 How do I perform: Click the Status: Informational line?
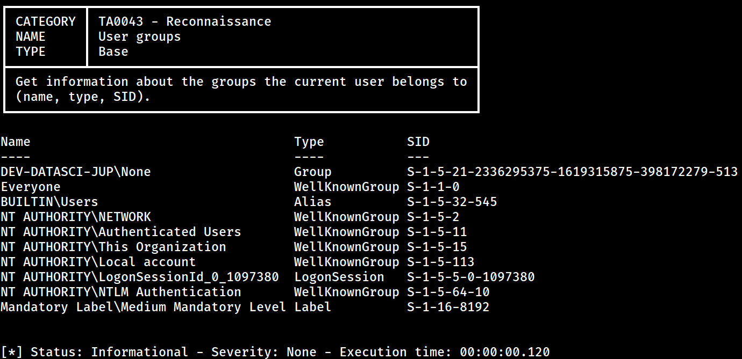(x=275, y=352)
